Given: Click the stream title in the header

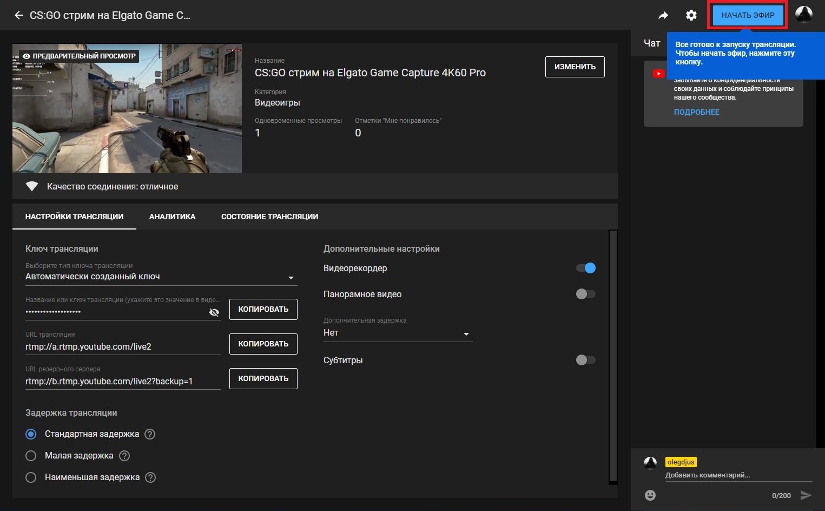Looking at the screenshot, I should [110, 15].
